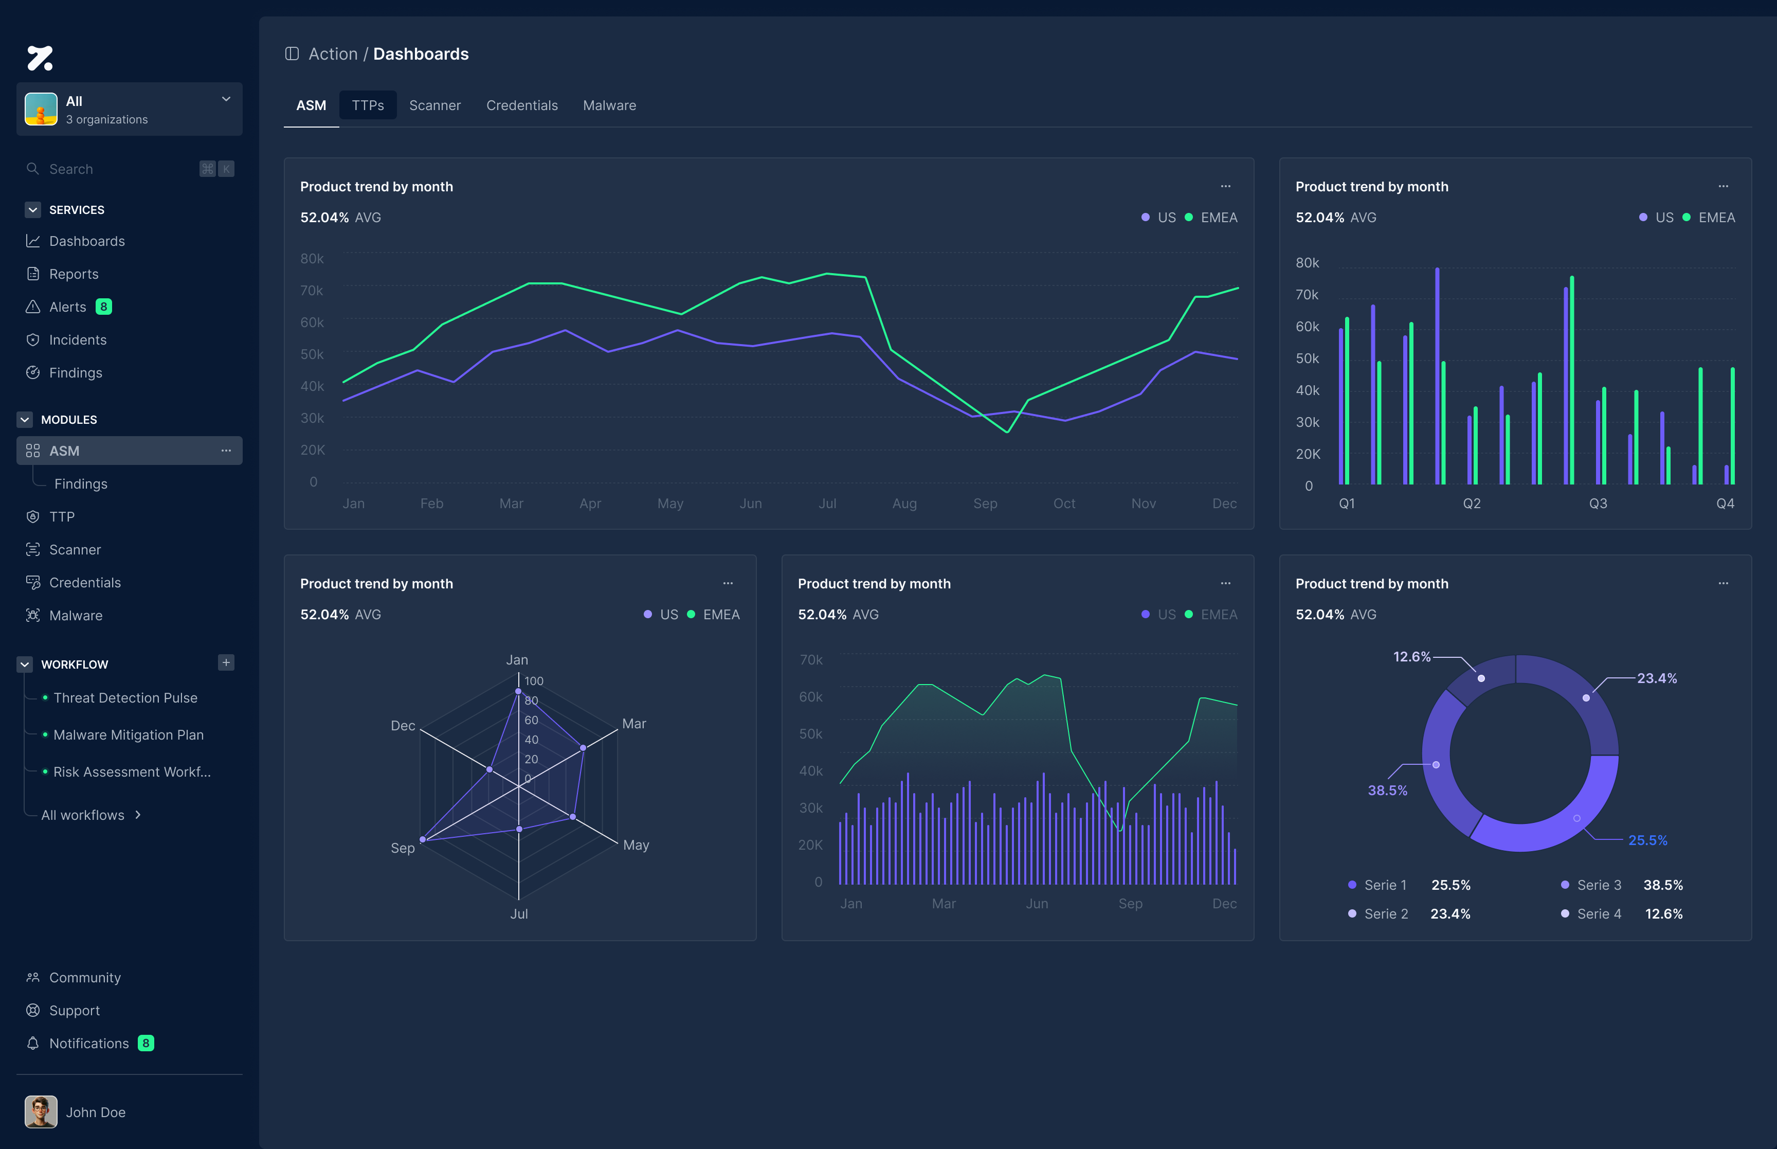Open Malware Mitigation Plan workflow

tap(128, 735)
